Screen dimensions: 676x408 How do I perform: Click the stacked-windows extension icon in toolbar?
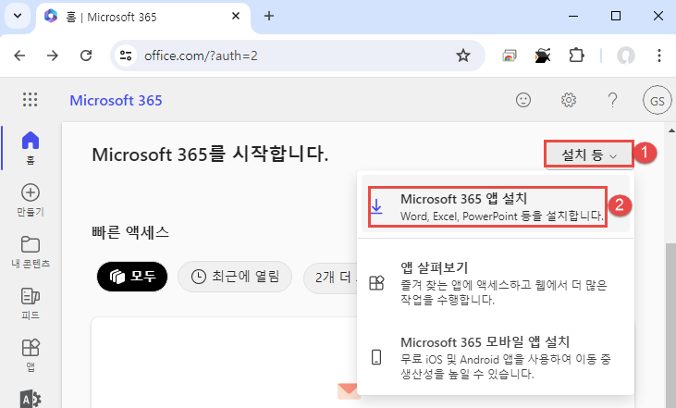(x=510, y=56)
